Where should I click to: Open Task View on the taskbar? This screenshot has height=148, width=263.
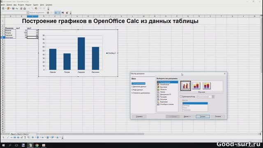16,145
